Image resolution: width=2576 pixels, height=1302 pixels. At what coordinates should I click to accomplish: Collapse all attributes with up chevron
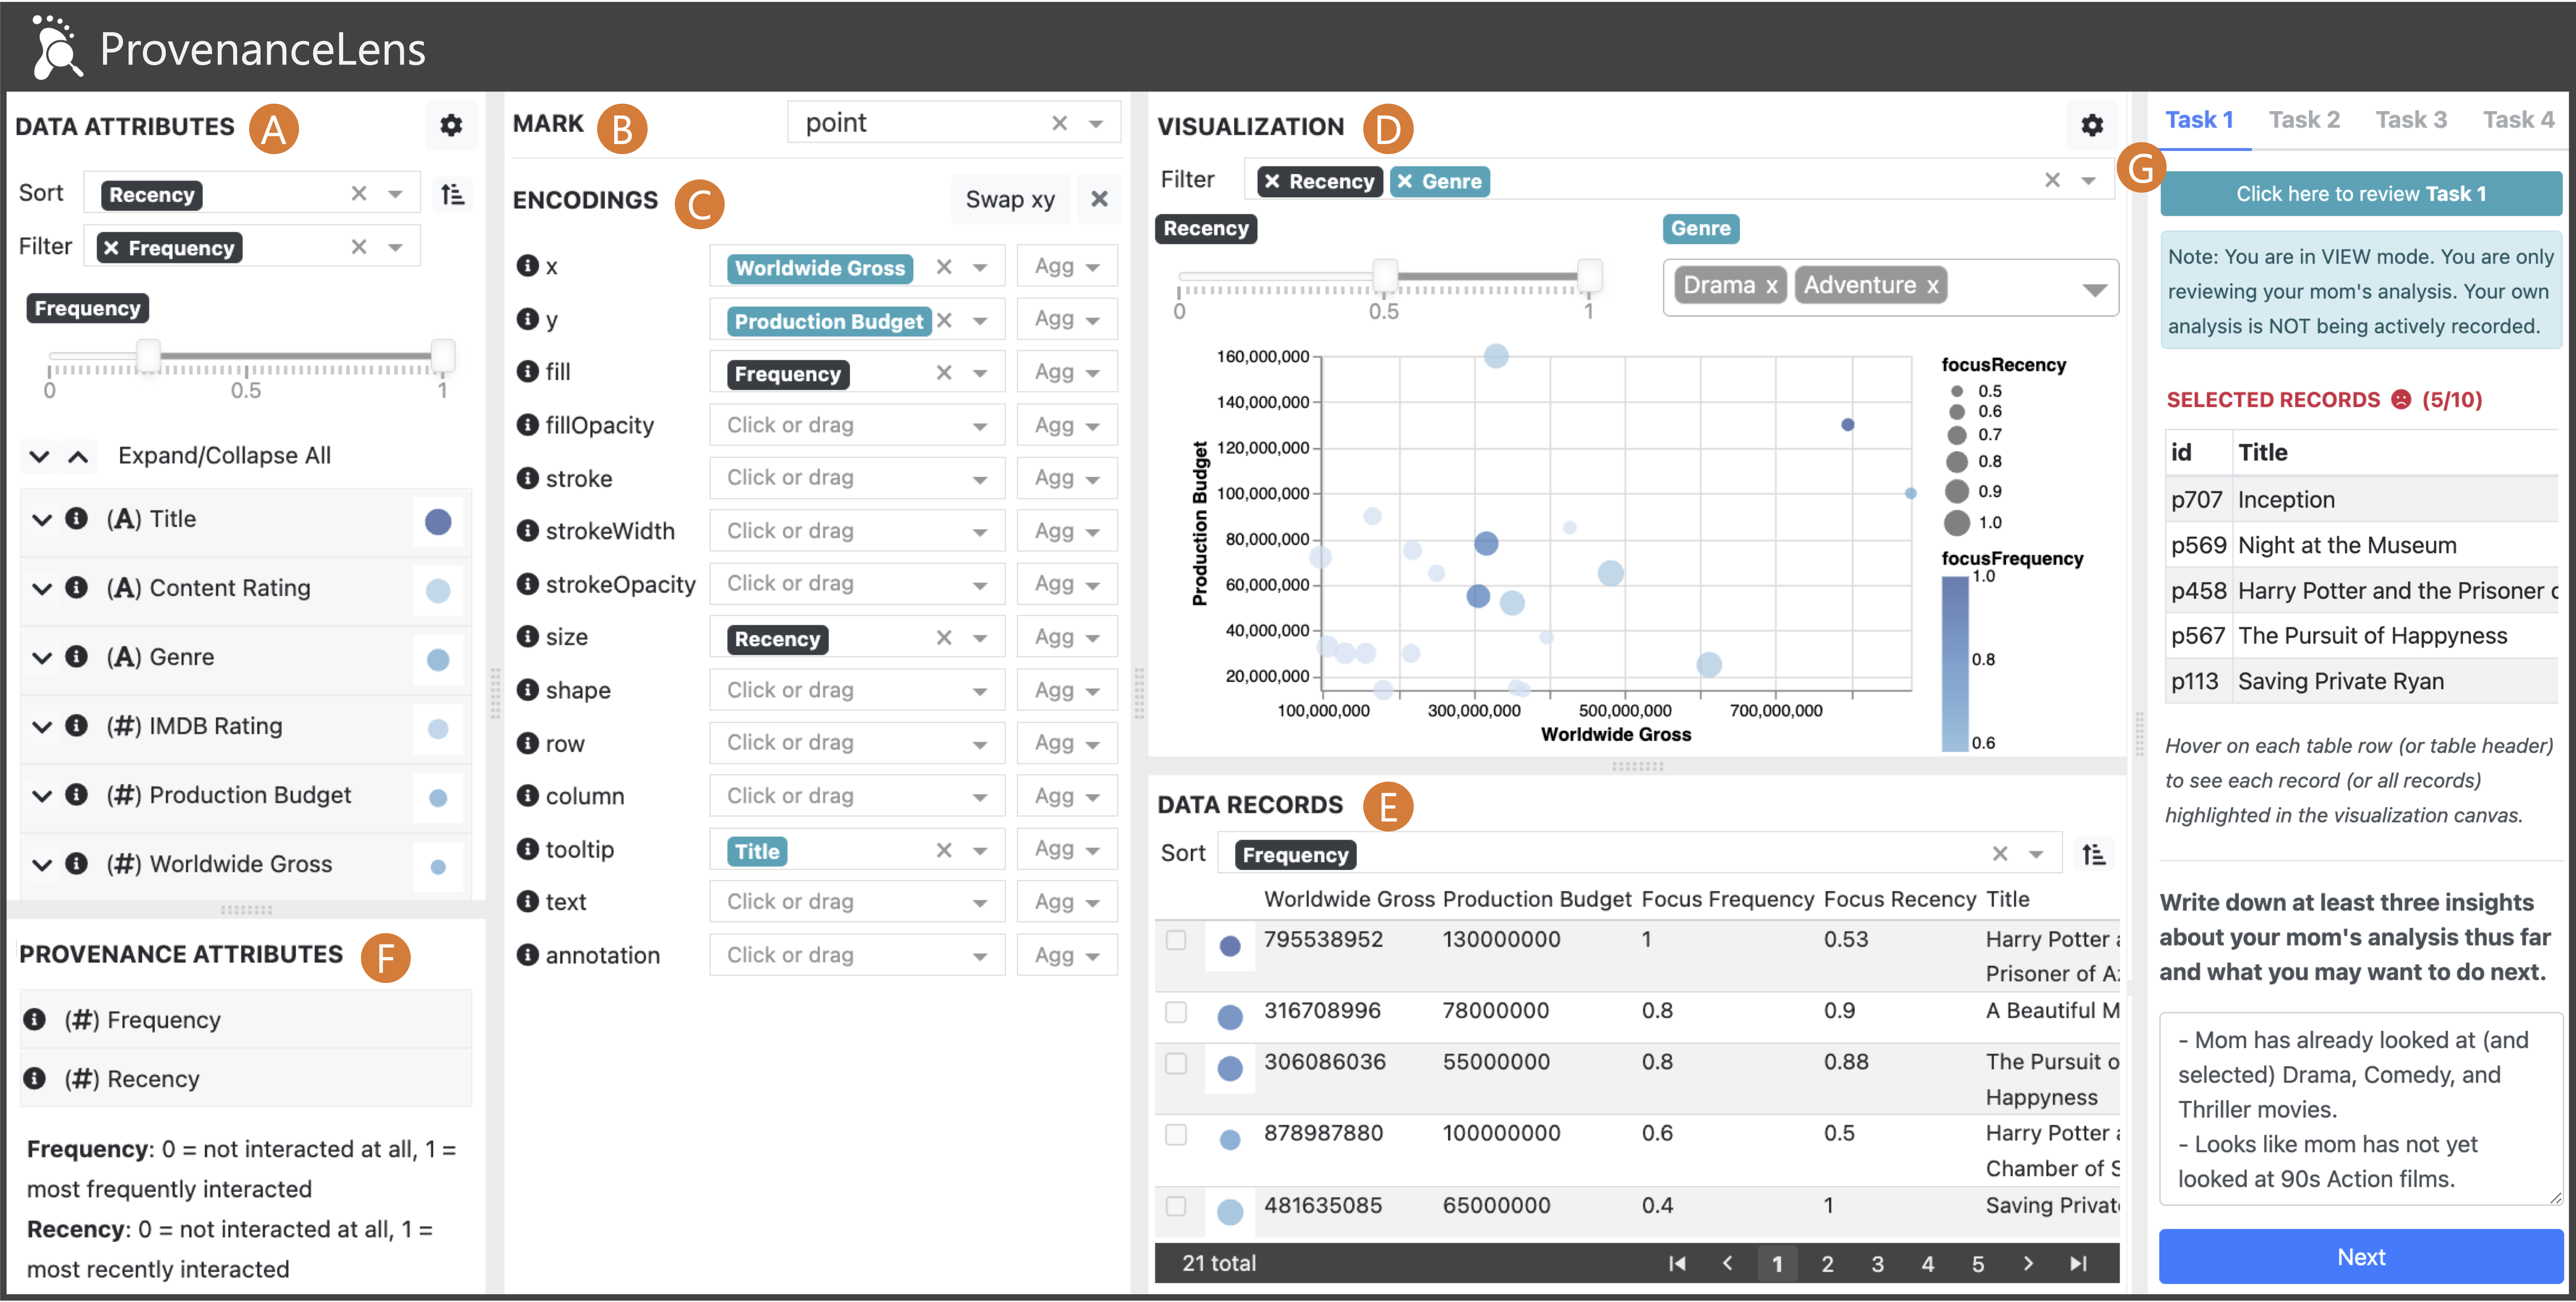point(78,457)
